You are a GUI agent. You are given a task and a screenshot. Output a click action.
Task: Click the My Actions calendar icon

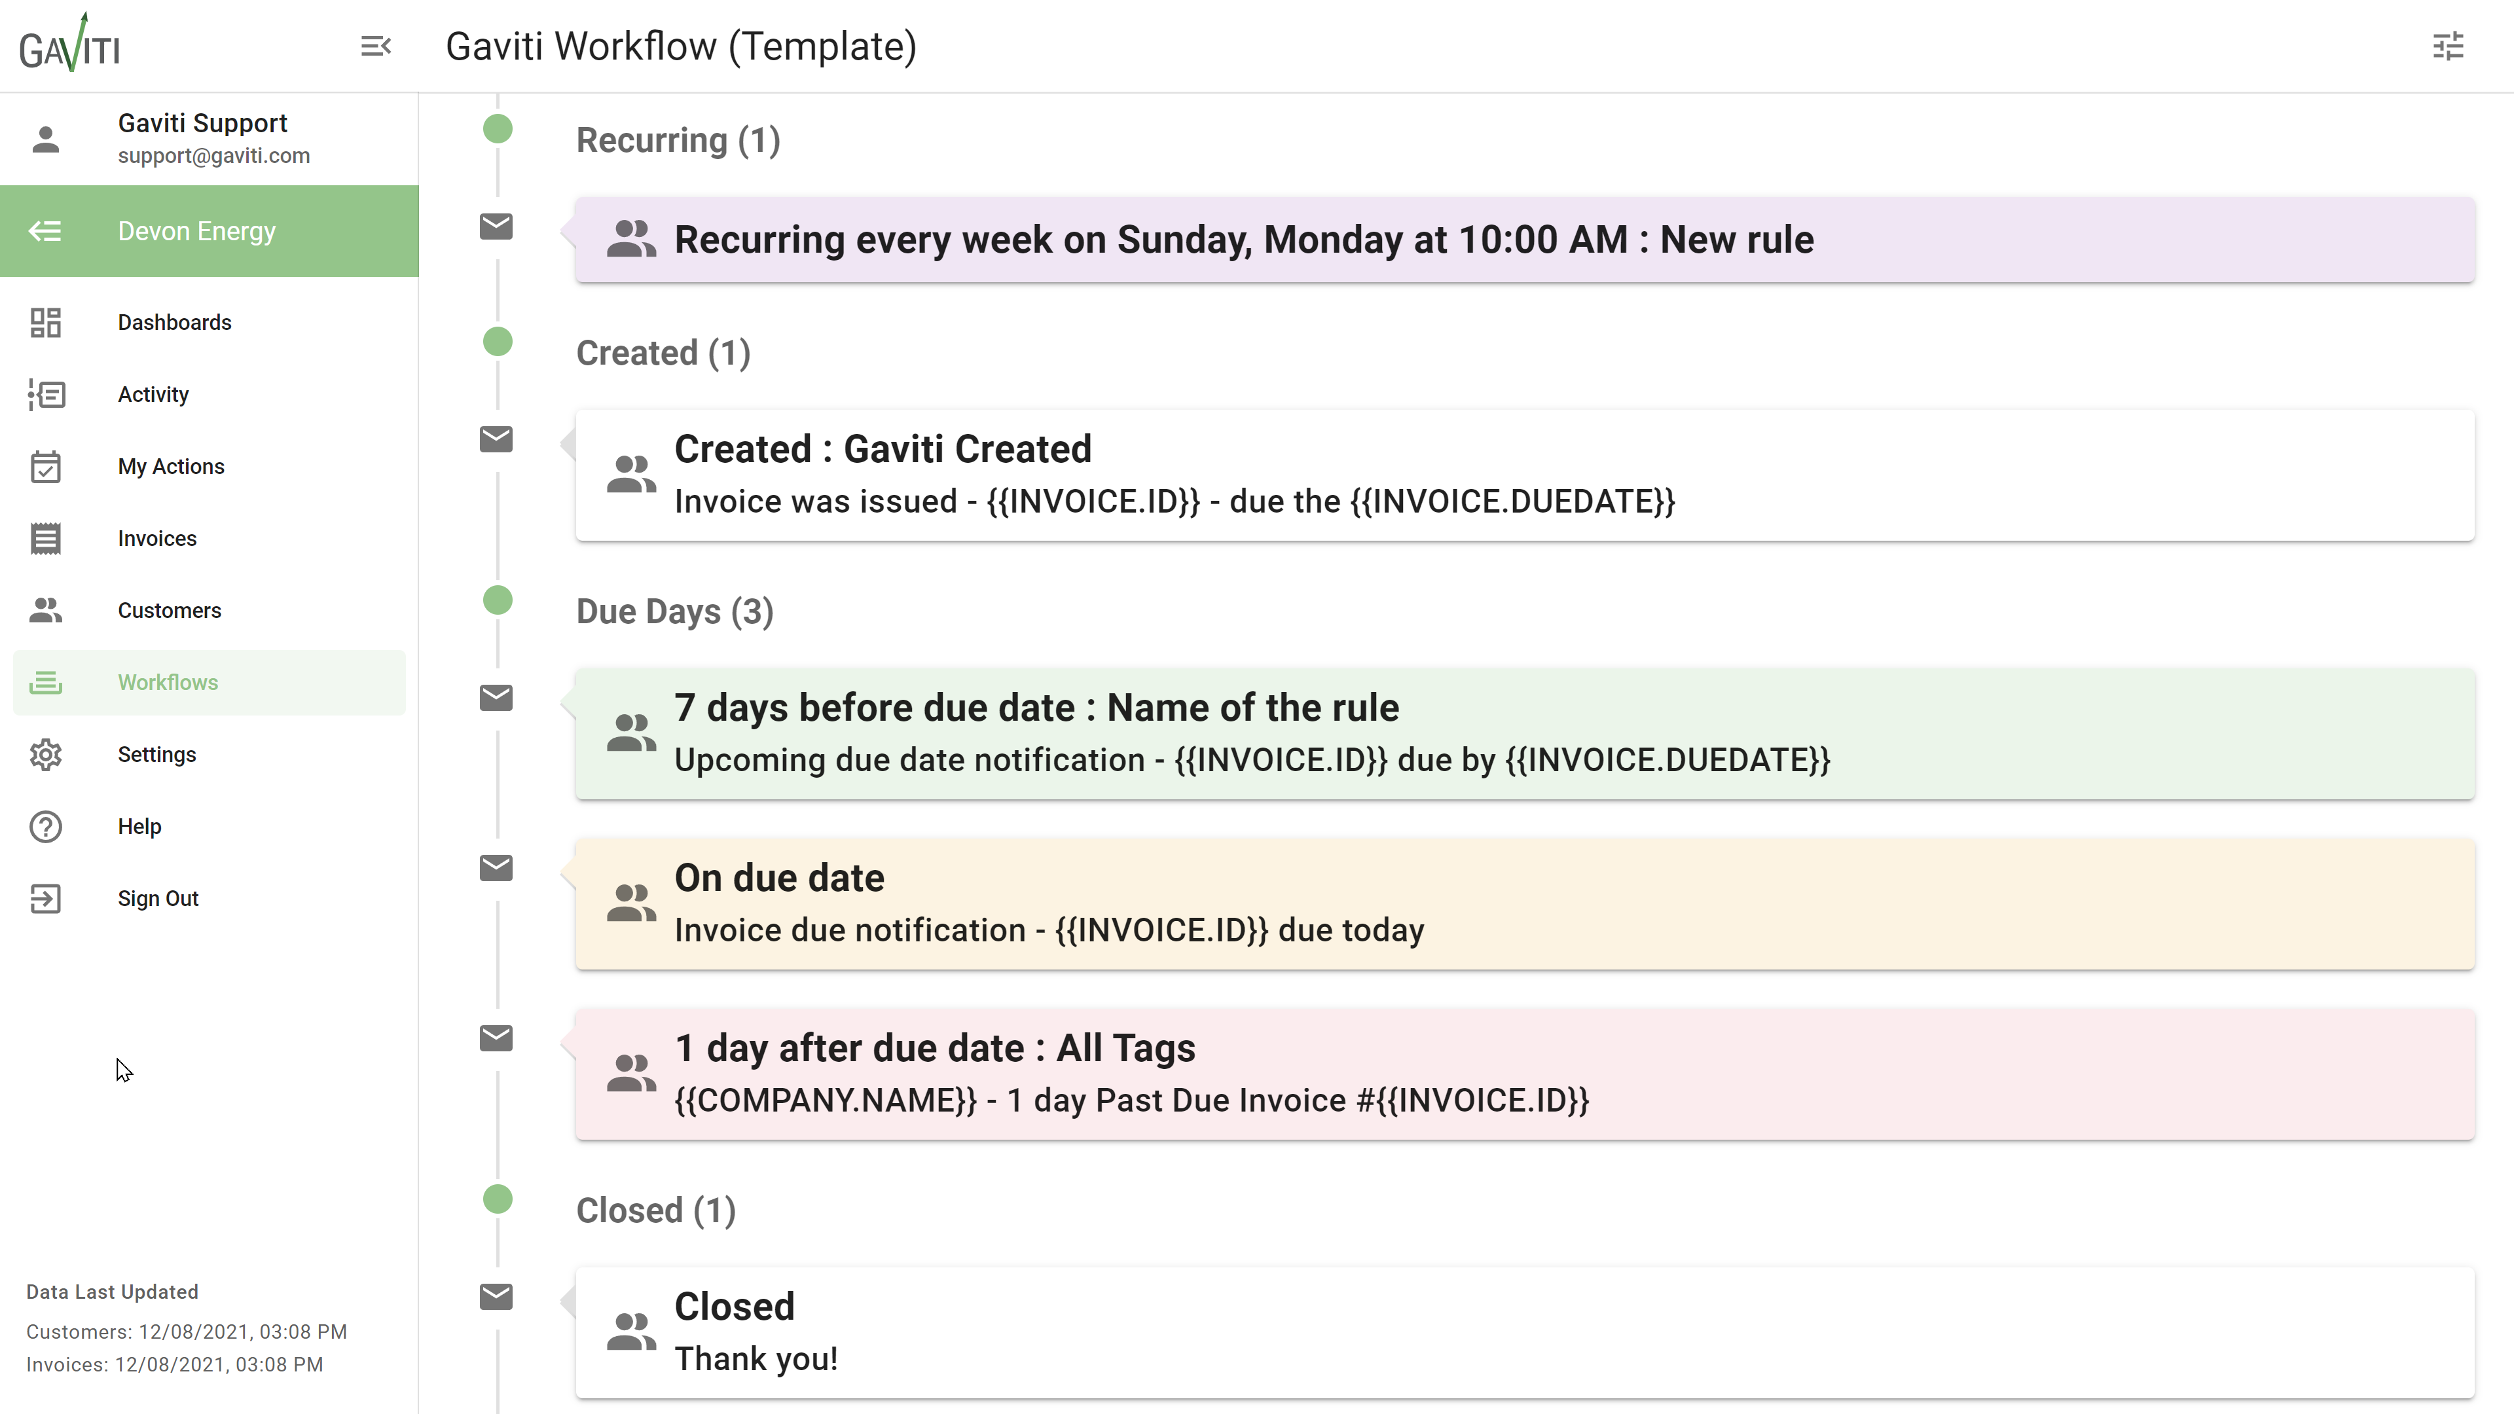pos(46,467)
